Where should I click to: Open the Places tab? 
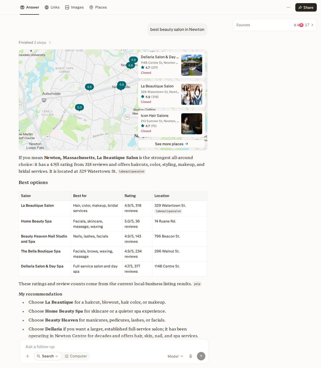[98, 7]
